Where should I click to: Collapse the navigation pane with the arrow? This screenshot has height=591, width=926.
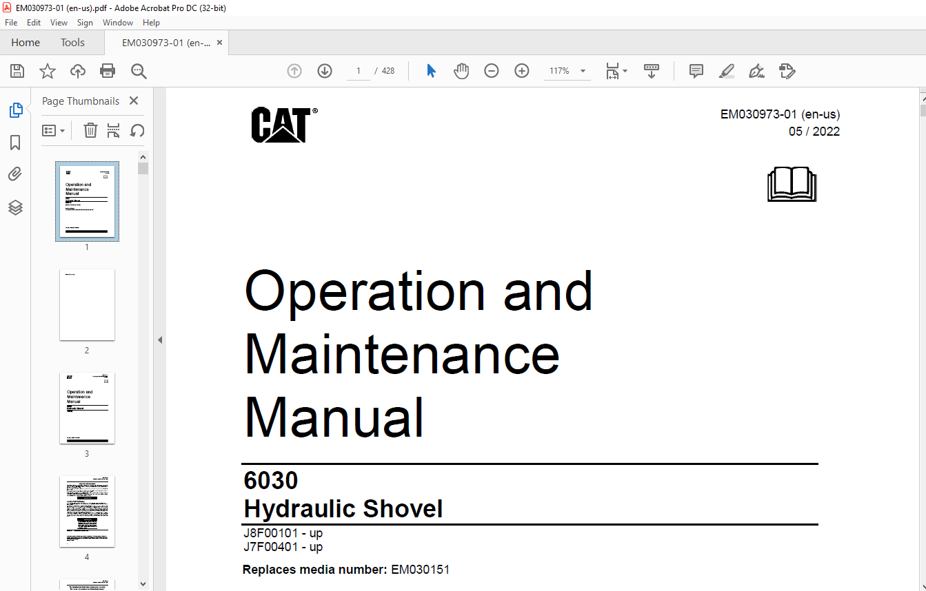pyautogui.click(x=160, y=340)
